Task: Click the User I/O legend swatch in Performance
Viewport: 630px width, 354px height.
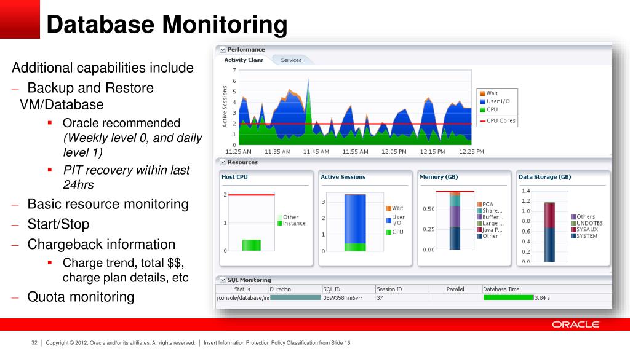Action: pos(482,101)
